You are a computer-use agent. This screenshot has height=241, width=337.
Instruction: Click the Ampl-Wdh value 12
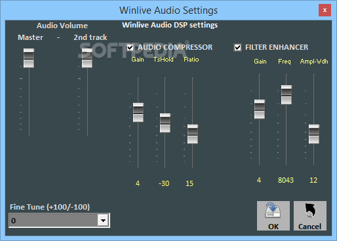(x=313, y=180)
